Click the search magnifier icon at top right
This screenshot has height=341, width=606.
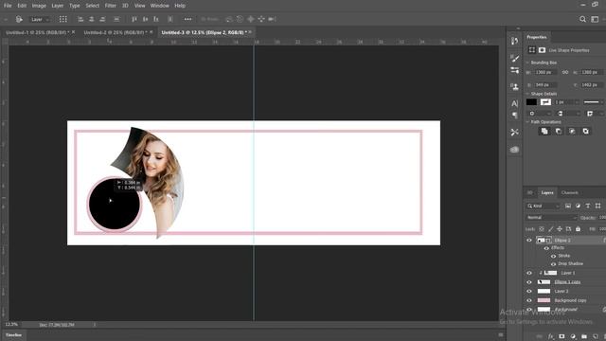click(582, 19)
